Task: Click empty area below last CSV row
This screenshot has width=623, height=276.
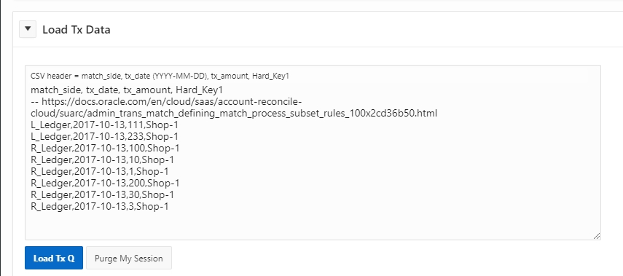Action: click(313, 224)
